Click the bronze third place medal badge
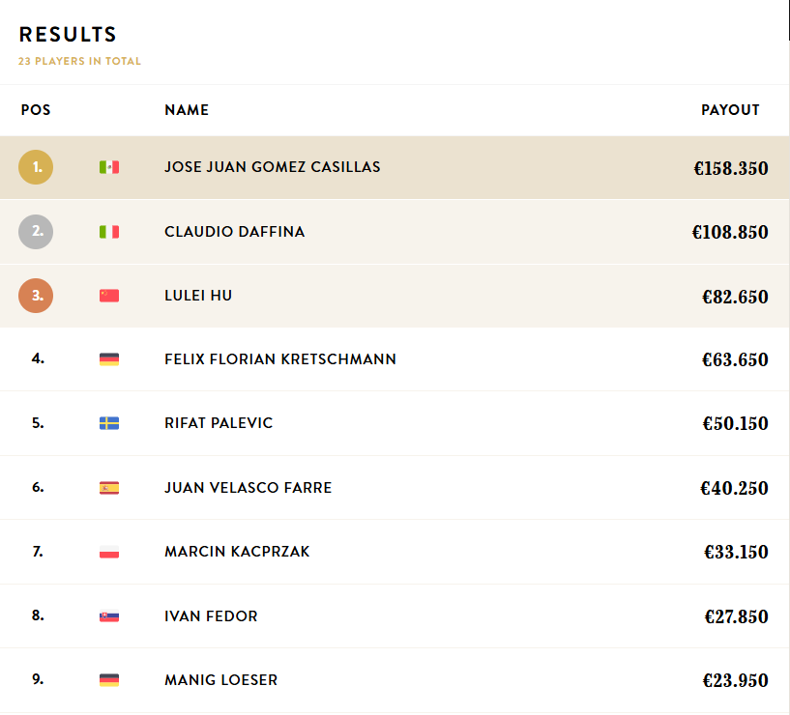The image size is (790, 715). tap(36, 296)
